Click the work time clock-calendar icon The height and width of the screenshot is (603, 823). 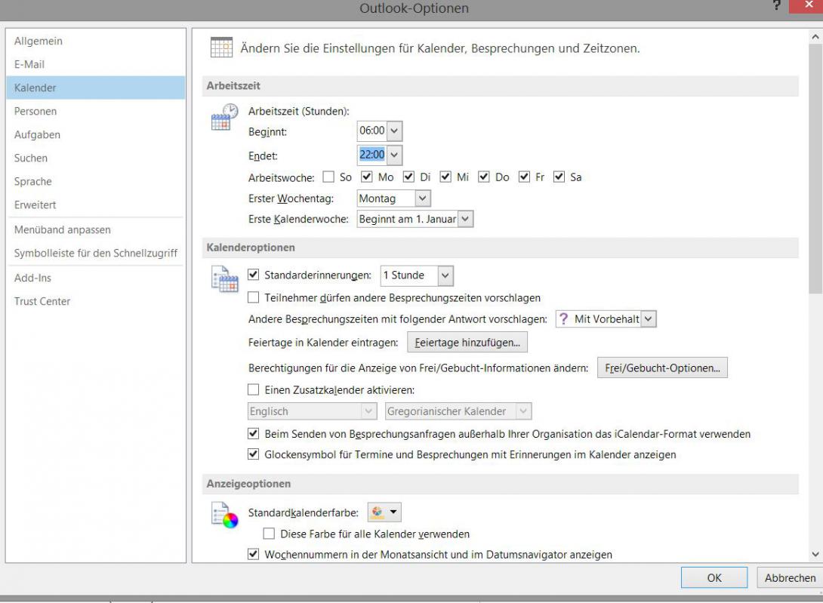224,116
